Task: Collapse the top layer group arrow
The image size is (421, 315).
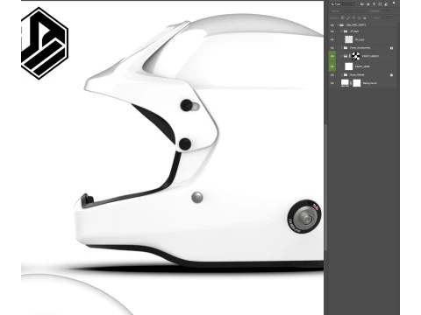Action: click(338, 25)
